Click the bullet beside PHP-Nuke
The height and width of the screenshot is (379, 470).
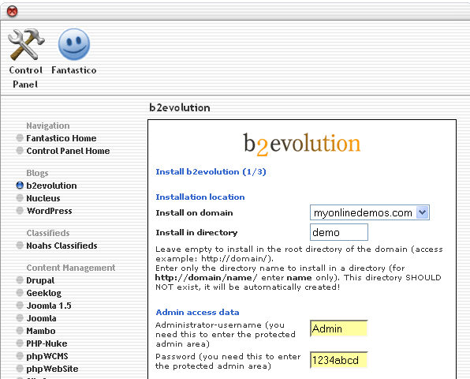point(20,343)
